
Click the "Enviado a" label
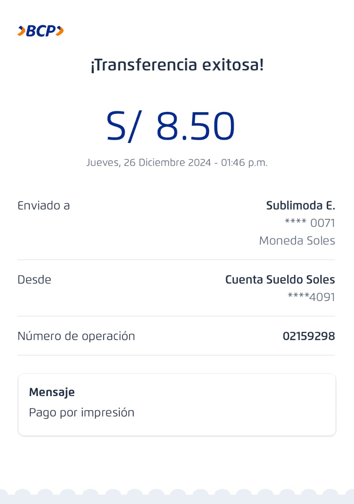(x=44, y=206)
